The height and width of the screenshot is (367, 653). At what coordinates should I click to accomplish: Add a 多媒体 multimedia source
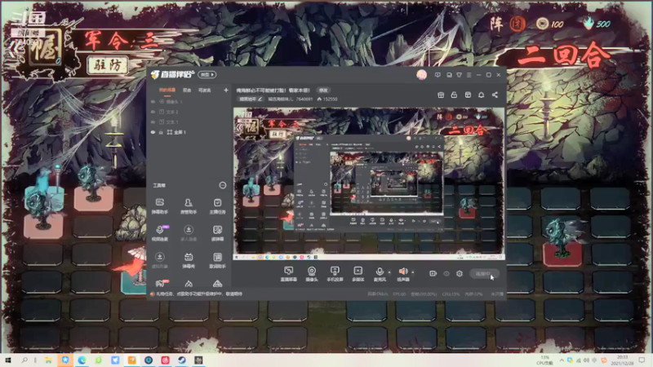click(358, 274)
